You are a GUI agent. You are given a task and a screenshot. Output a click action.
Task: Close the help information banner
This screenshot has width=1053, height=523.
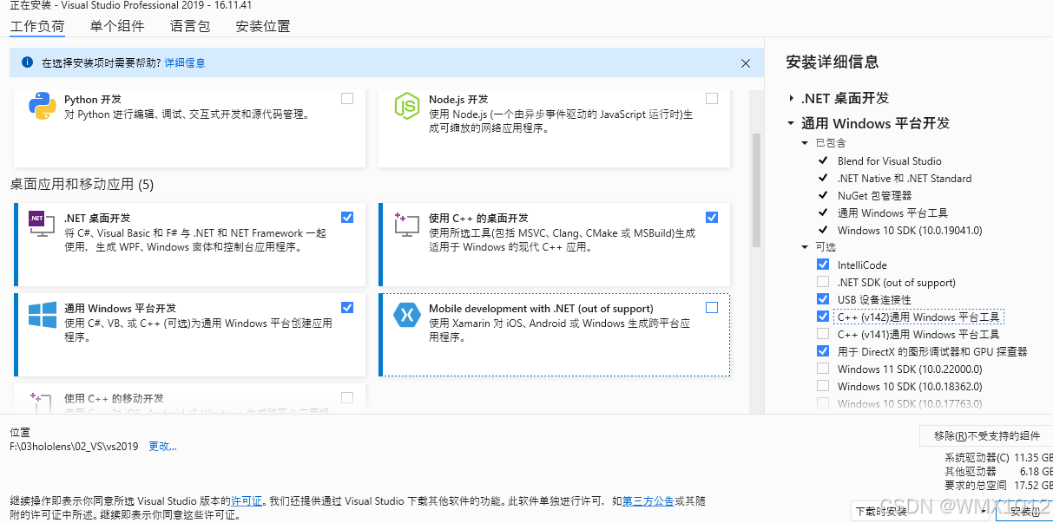[746, 62]
